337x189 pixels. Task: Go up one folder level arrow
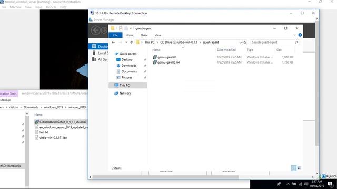point(132,43)
